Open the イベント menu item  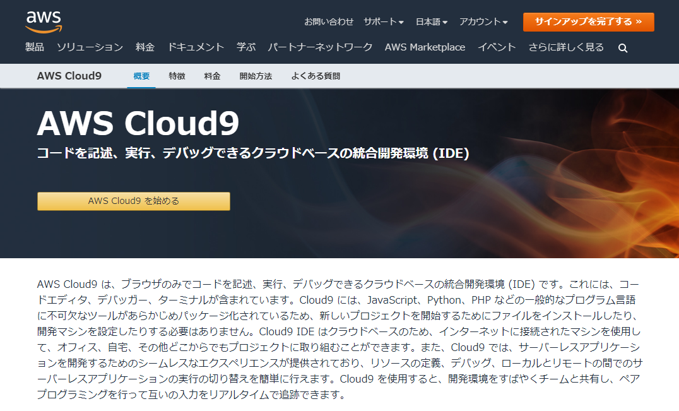pos(497,47)
